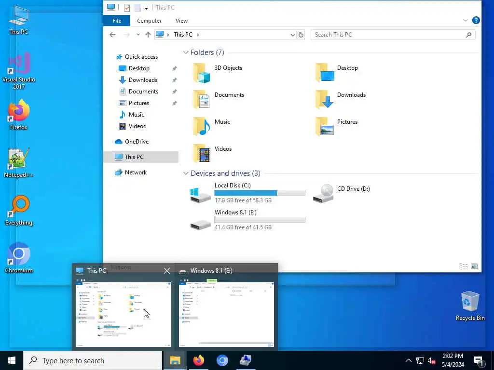
Task: Click the Windows taskbar search box
Action: click(x=93, y=360)
